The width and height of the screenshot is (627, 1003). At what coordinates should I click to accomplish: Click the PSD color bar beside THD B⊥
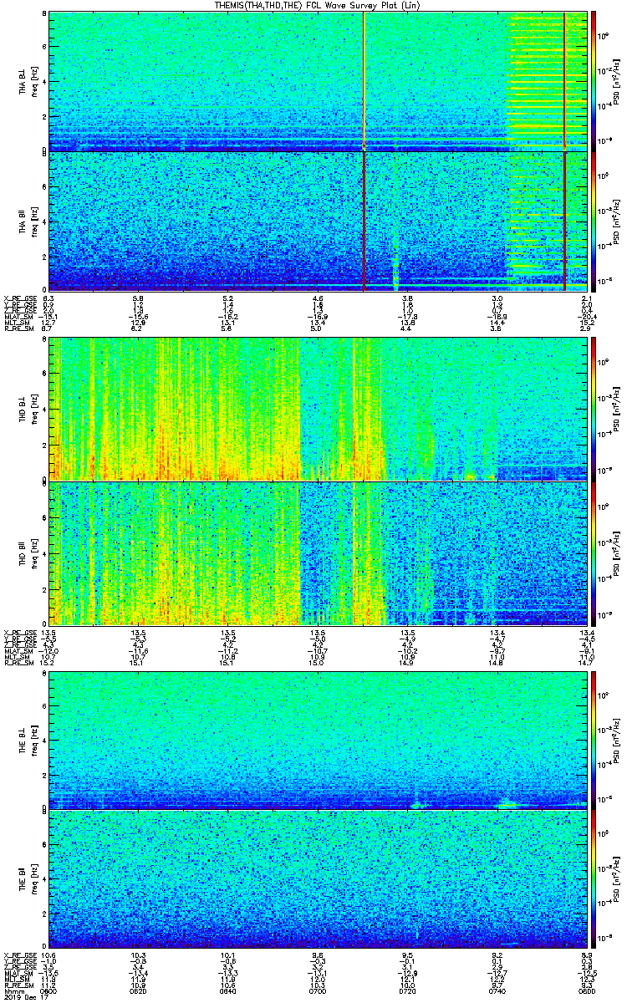pos(594,409)
